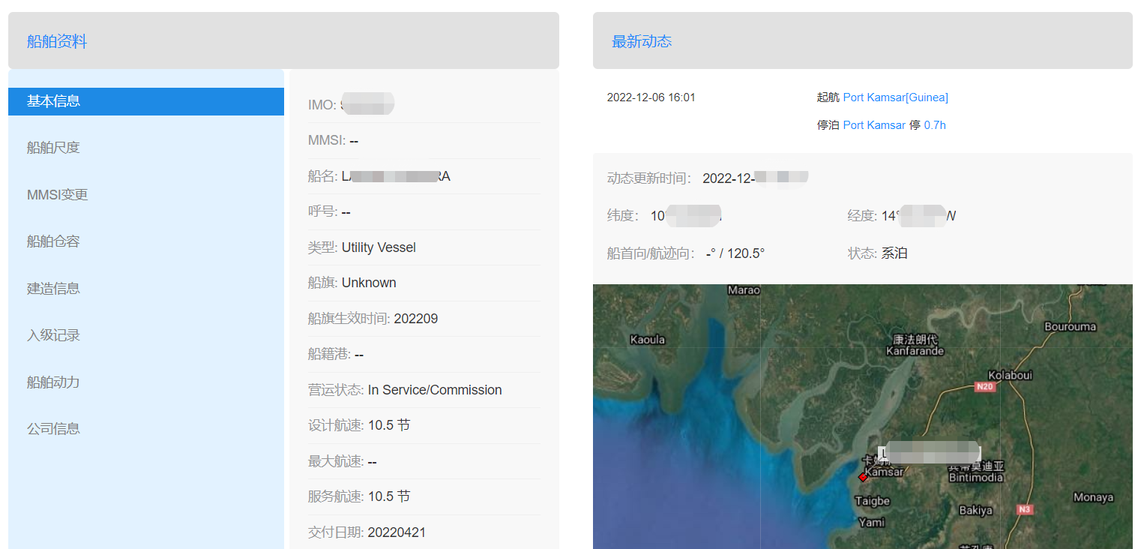
Task: Select the Kolaboui town label on map
Action: [1010, 375]
